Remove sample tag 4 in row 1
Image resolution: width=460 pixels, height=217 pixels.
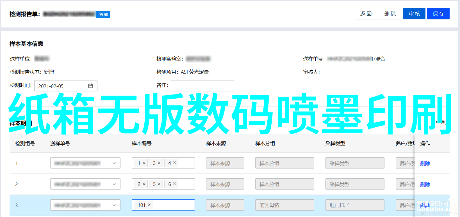pos(174,163)
